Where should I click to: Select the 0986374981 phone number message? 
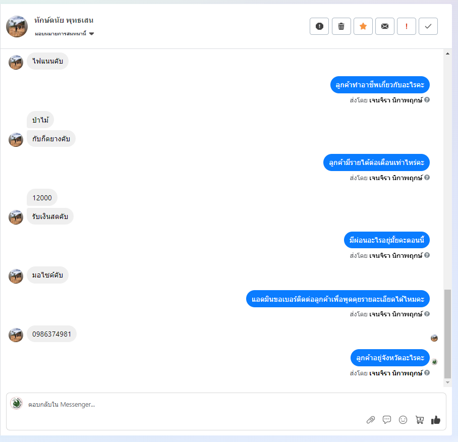pyautogui.click(x=51, y=334)
